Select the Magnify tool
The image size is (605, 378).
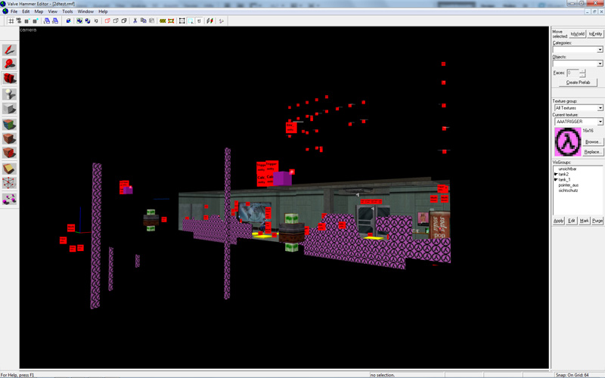(x=9, y=64)
